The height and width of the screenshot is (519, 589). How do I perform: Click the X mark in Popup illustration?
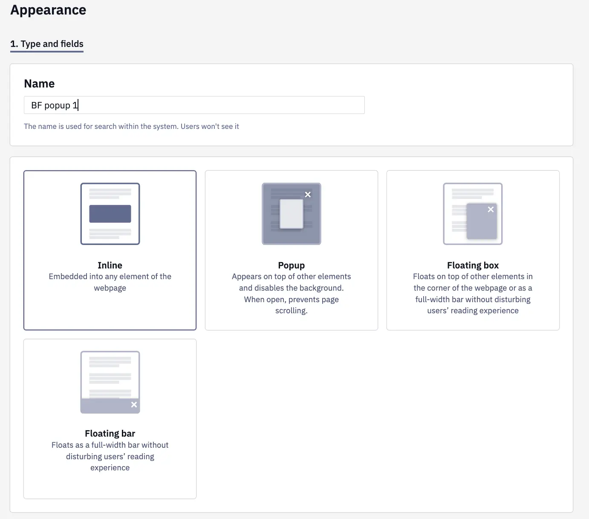pyautogui.click(x=308, y=195)
